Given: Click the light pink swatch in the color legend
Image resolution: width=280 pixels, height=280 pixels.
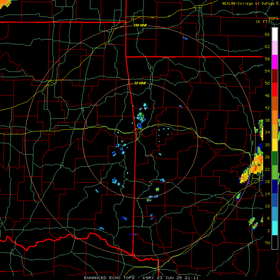Looking at the screenshot, I should click(x=275, y=48).
